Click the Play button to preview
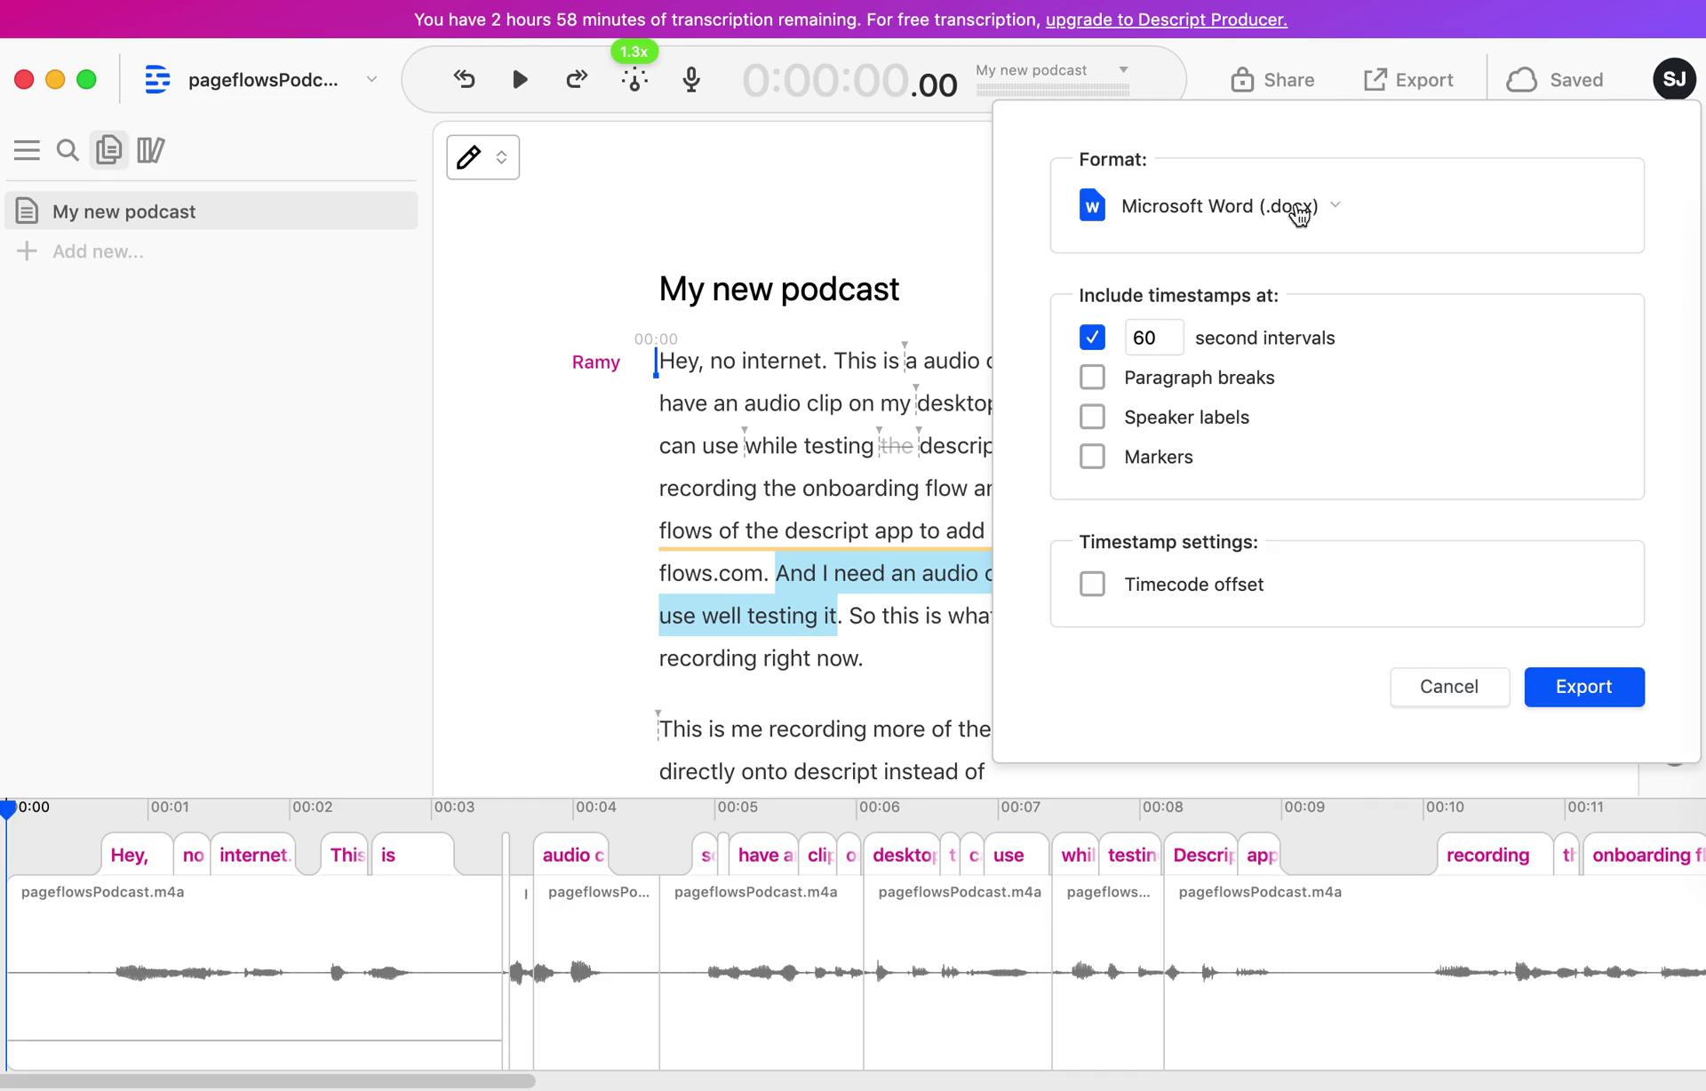Viewport: 1706px width, 1091px height. [x=520, y=80]
